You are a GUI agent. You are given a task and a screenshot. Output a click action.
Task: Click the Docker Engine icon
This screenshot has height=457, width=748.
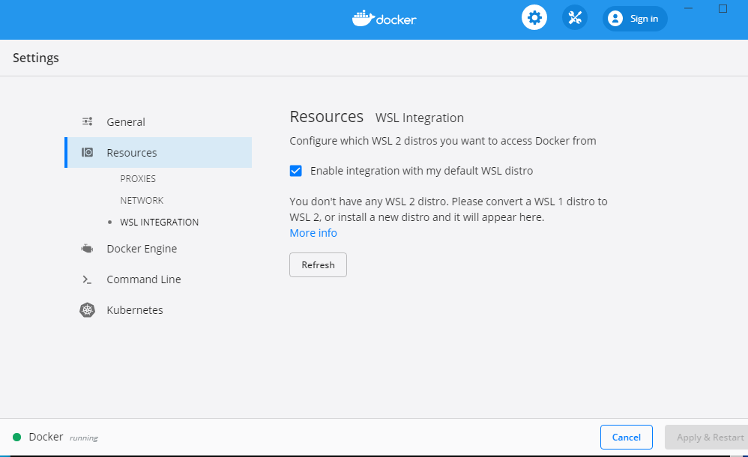88,249
